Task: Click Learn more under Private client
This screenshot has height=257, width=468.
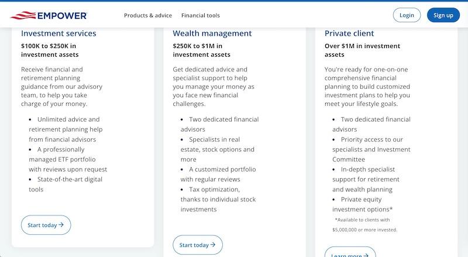Action: (x=350, y=255)
